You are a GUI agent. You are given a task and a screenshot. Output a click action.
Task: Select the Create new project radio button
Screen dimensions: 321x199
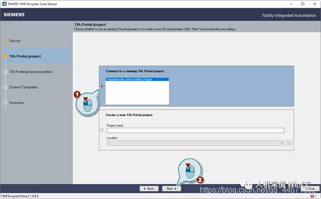[x=102, y=130]
